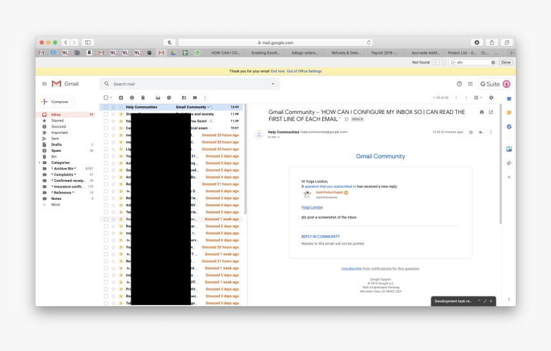This screenshot has width=551, height=351.
Task: Click the Move to folder icon
Action: [184, 97]
